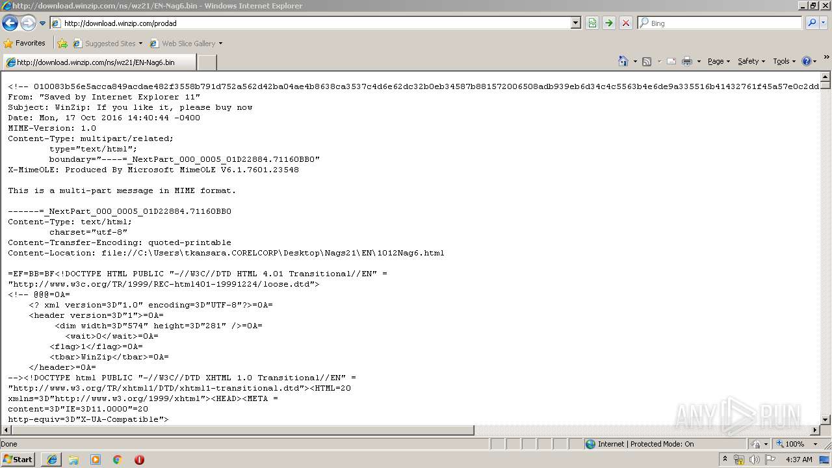Click the vertical scrollbar up arrow
Viewport: 832px width, 468px height.
(x=825, y=77)
